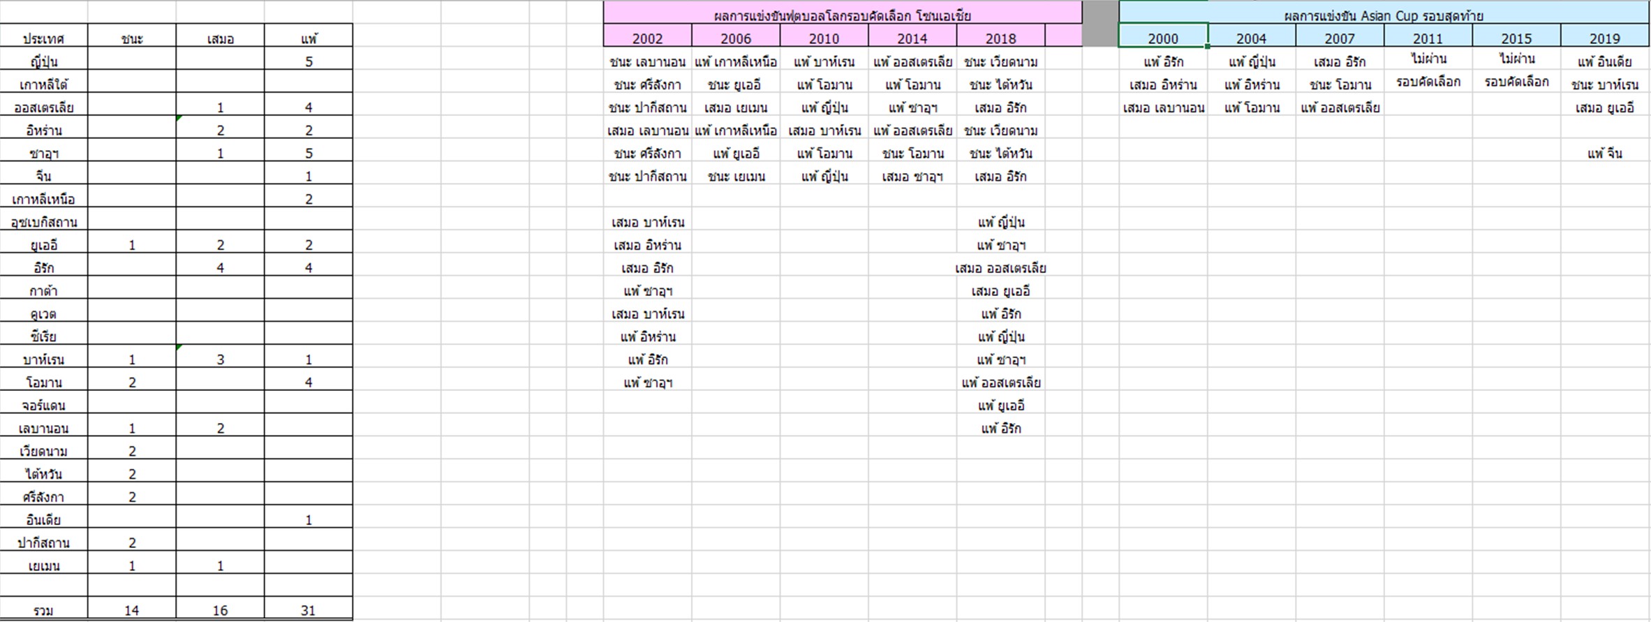Click the blue Asian Cup title cell
This screenshot has width=1651, height=622.
coord(1384,15)
